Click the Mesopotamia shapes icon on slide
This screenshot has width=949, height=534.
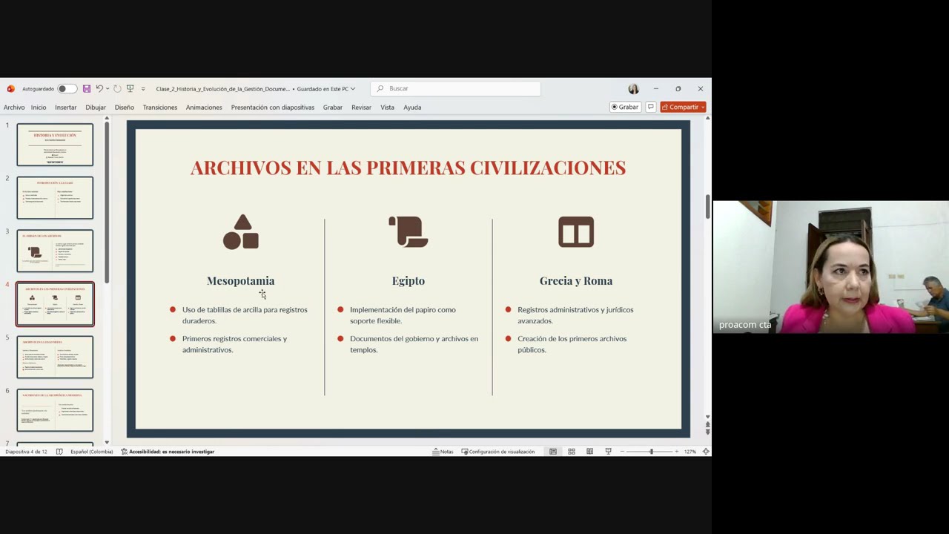[x=241, y=231]
